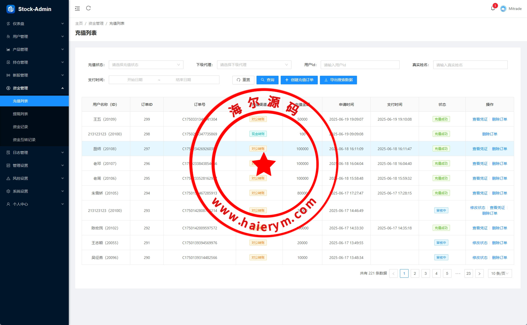527x325 pixels.
Task: Open the 充值状态 dropdown
Action: point(146,65)
